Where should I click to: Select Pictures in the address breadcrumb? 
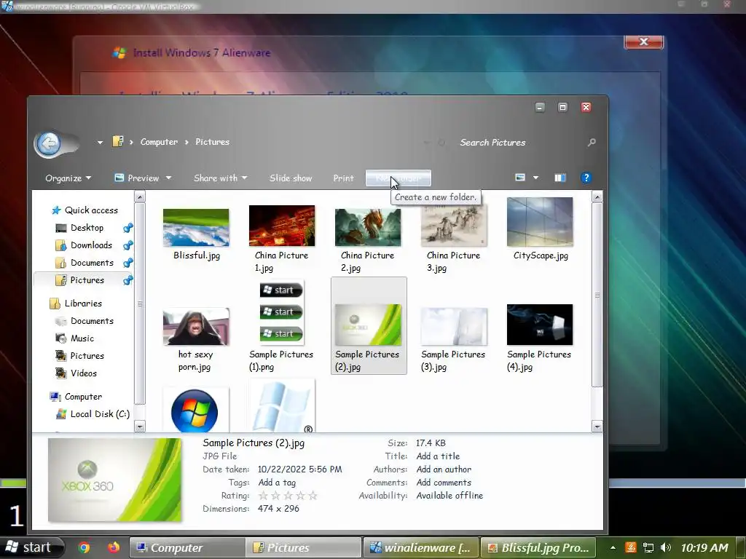pyautogui.click(x=212, y=142)
